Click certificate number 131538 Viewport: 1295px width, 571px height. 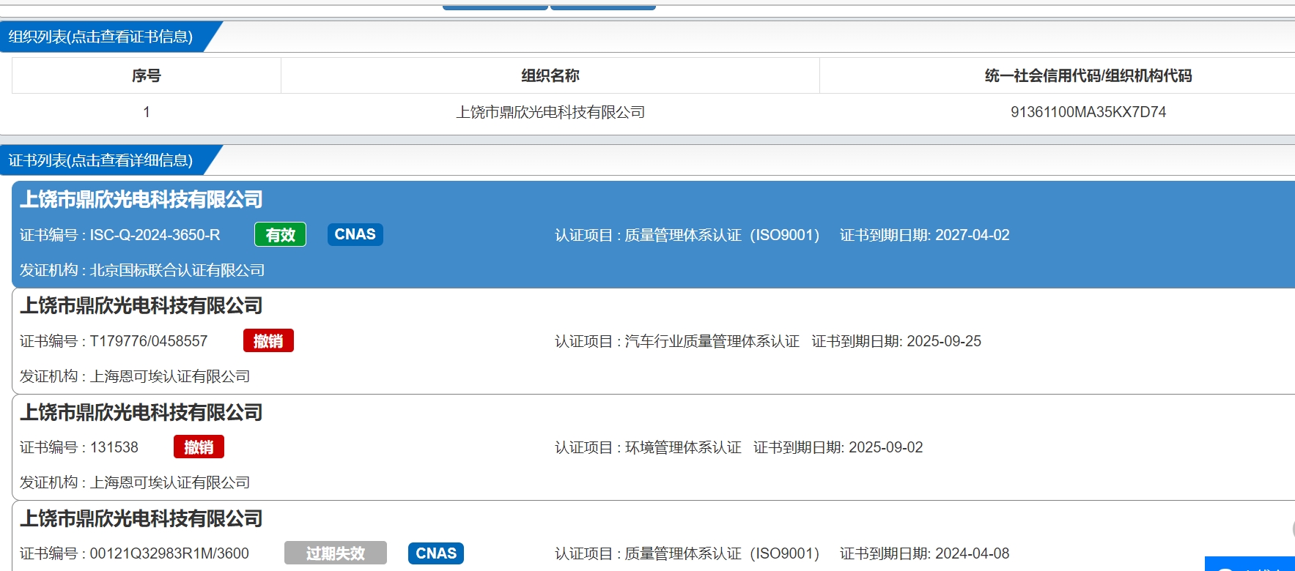[114, 447]
